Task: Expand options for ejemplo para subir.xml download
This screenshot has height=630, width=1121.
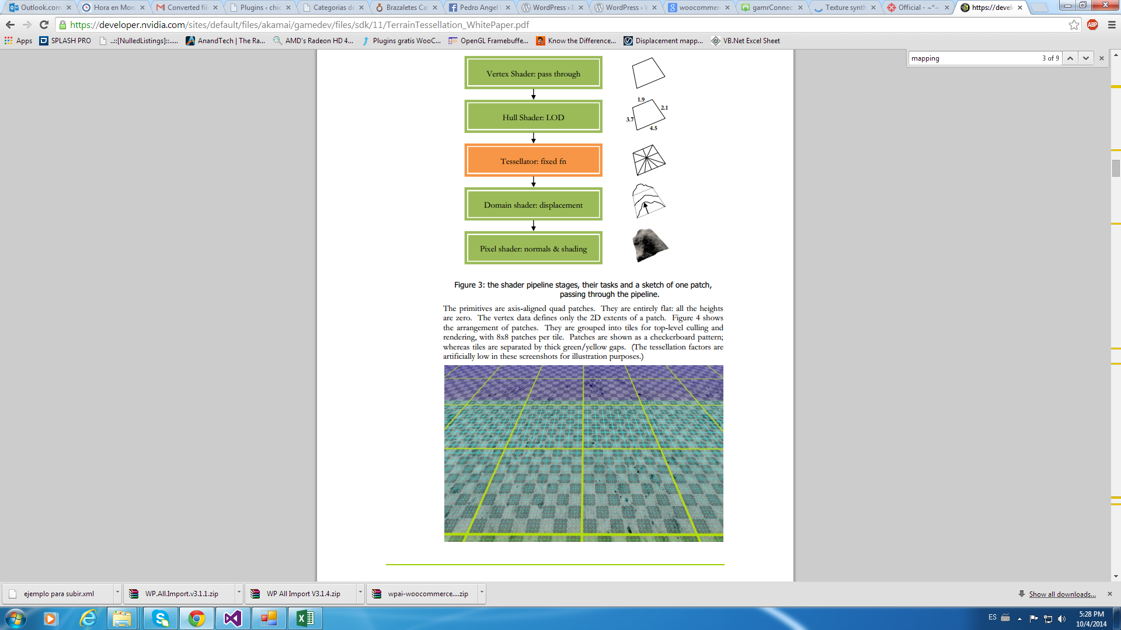Action: [x=117, y=592]
